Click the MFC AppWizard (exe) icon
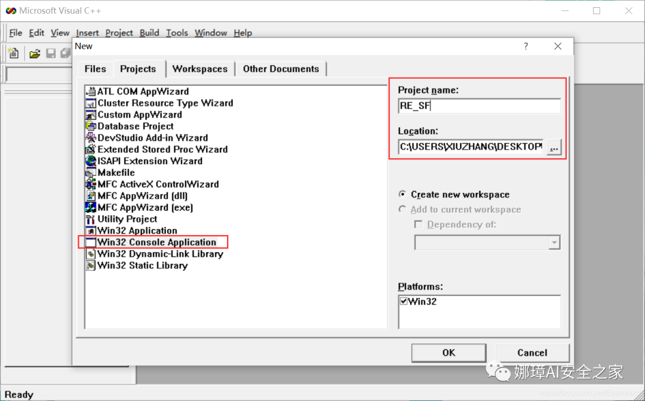 pyautogui.click(x=91, y=208)
